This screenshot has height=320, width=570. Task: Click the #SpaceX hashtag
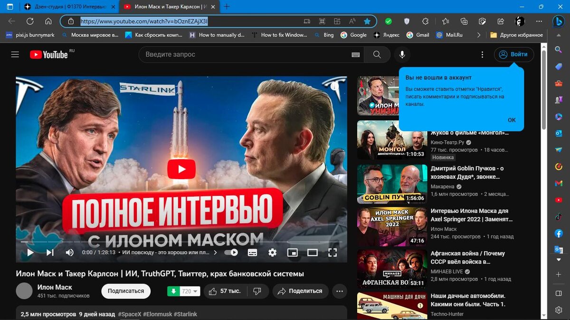point(130,314)
